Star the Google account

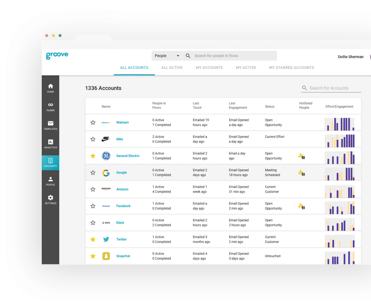[93, 173]
